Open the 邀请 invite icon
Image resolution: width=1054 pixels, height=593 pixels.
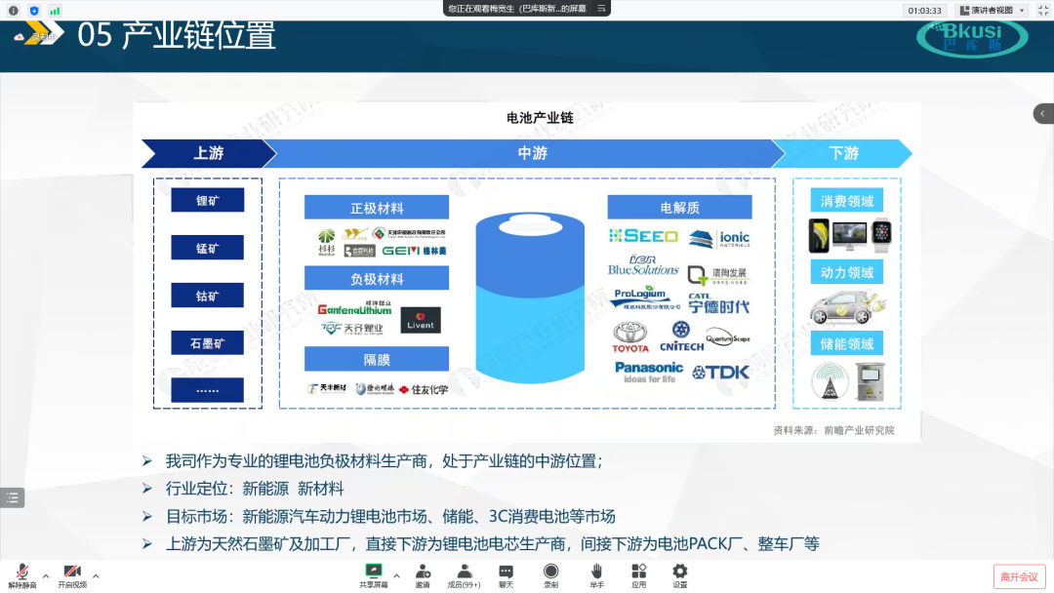423,575
